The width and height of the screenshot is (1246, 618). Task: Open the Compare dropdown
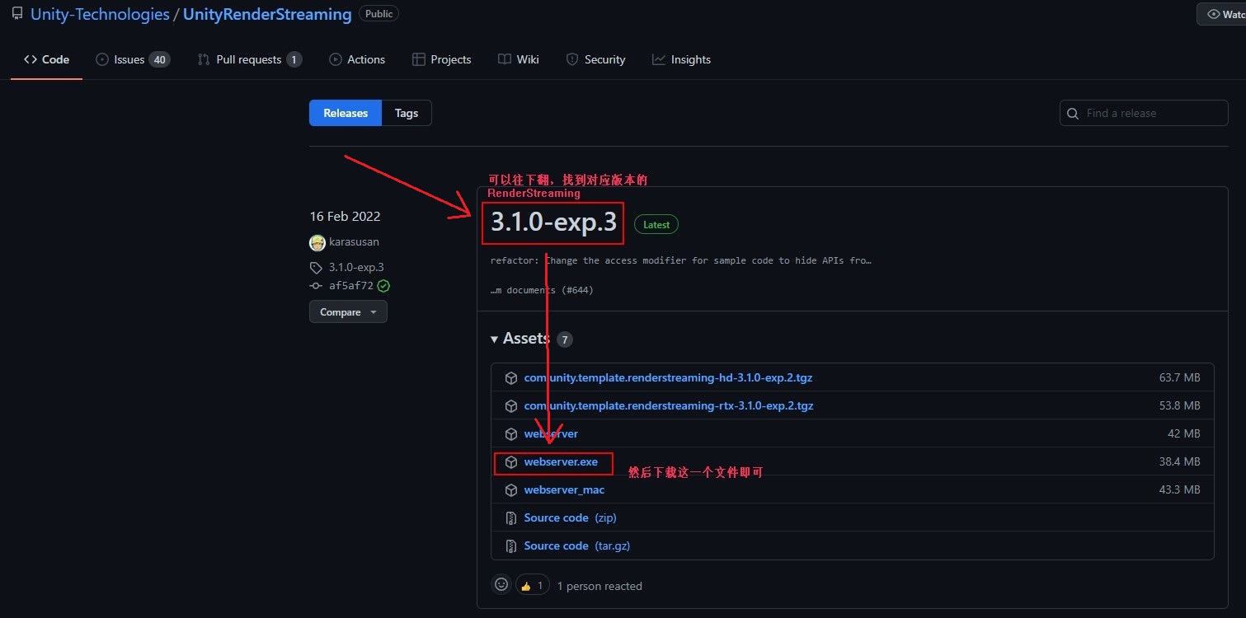coord(347,311)
